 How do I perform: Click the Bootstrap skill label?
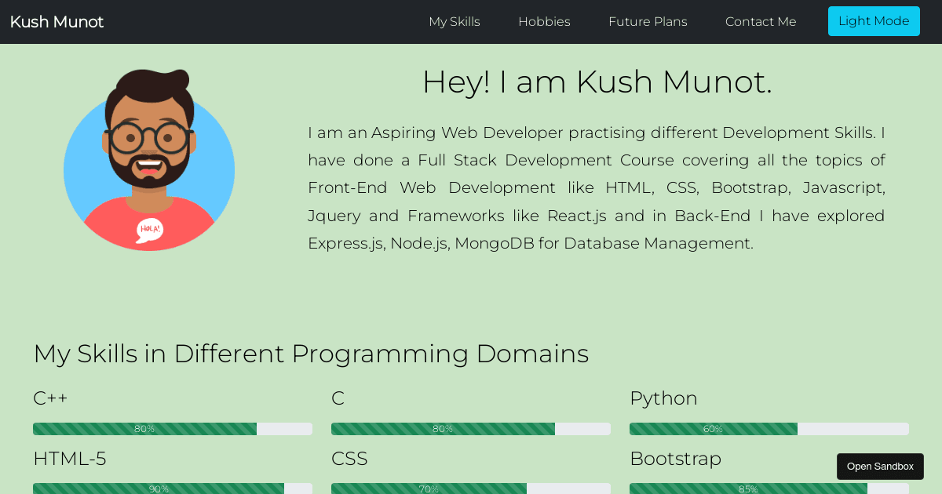[675, 459]
